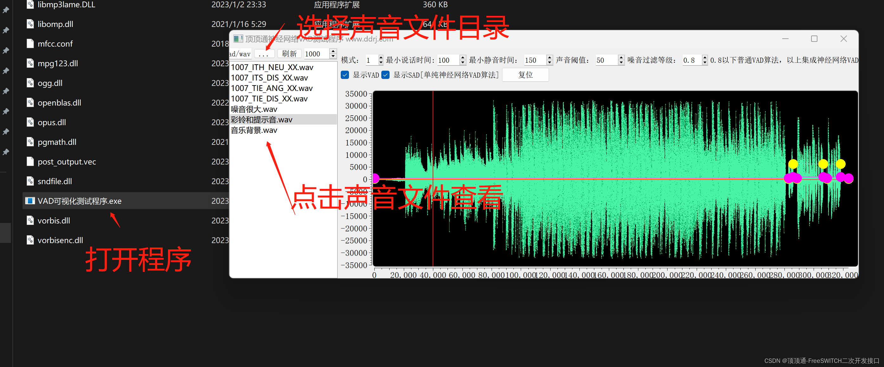Select the libomp.dll file icon
This screenshot has height=367, width=884.
coord(30,24)
